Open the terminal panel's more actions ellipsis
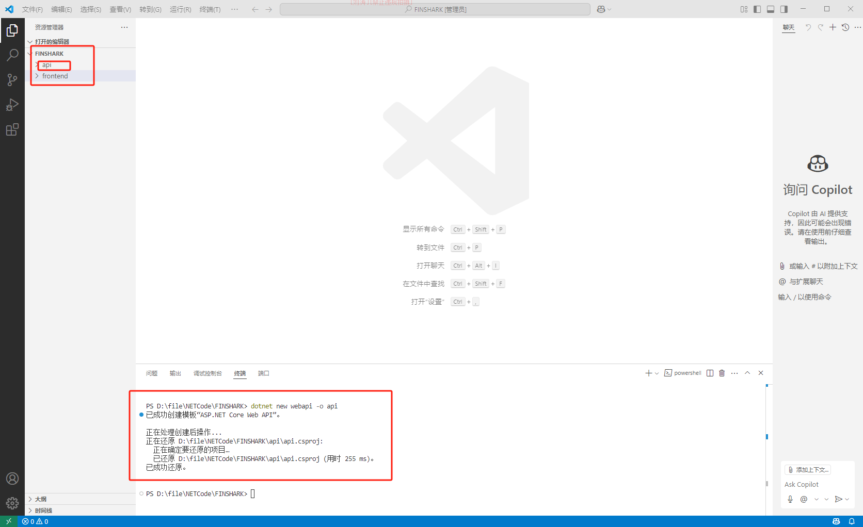Viewport: 863px width, 527px height. [x=734, y=373]
